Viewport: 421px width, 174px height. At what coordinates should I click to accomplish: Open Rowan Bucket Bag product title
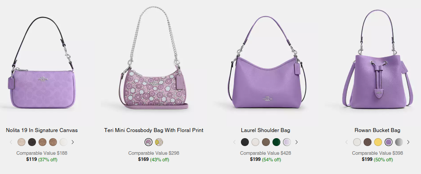(x=378, y=130)
